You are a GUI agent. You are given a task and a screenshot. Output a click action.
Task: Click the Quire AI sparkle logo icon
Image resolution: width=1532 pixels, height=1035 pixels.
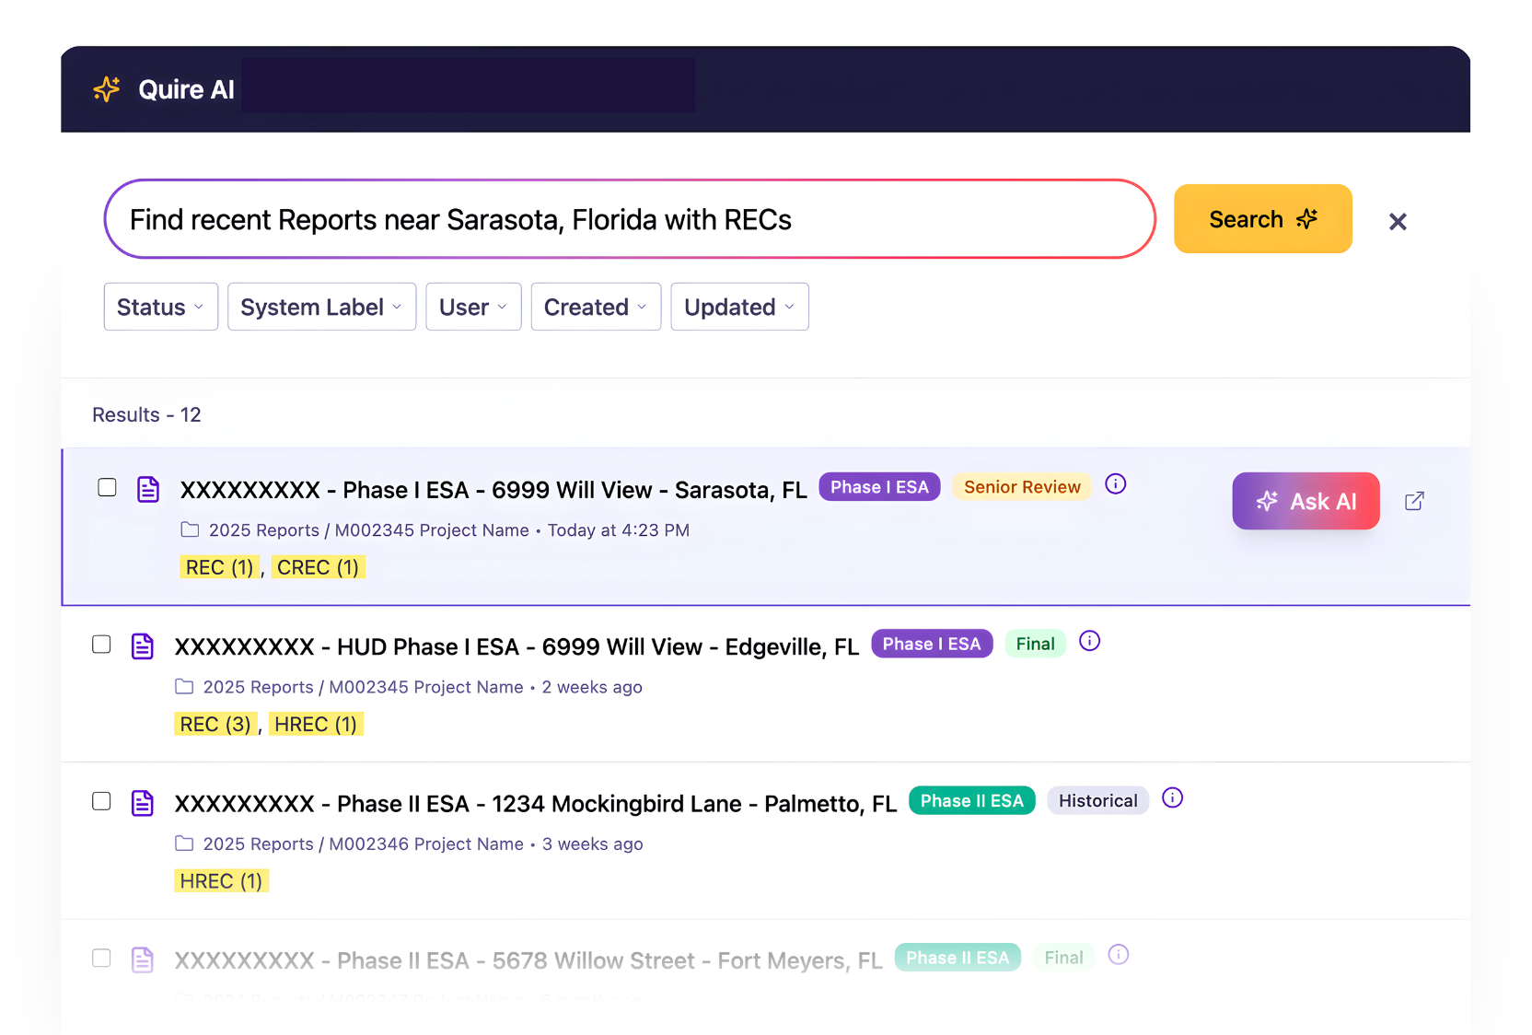106,88
